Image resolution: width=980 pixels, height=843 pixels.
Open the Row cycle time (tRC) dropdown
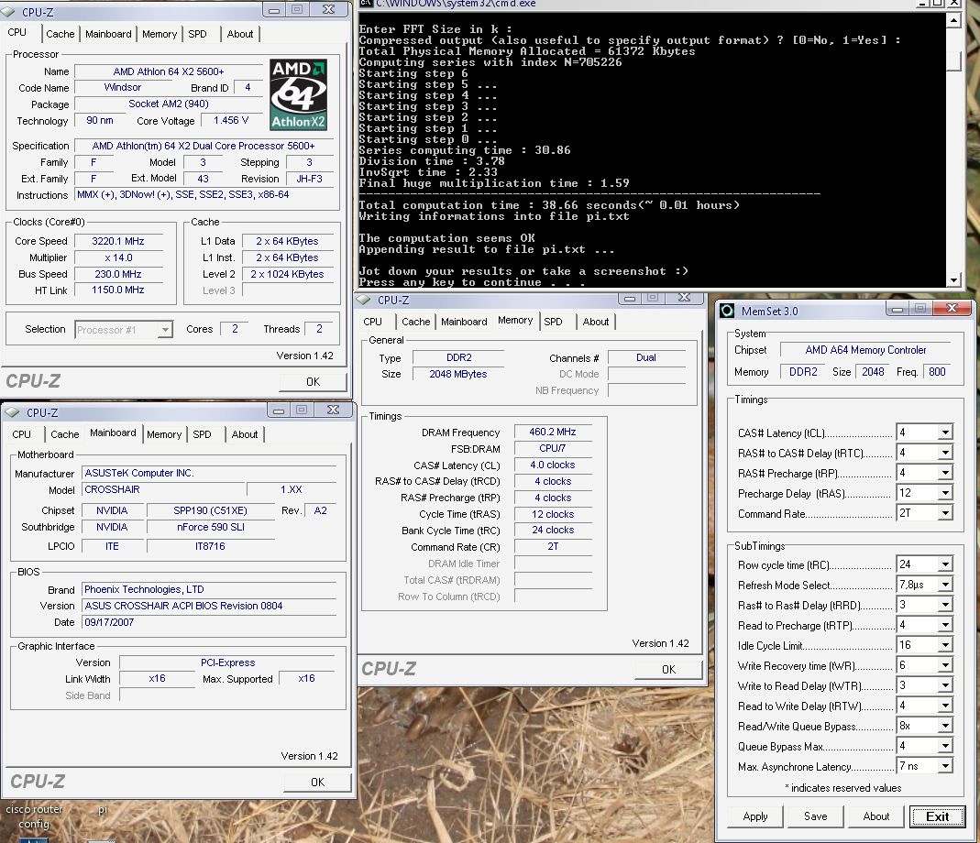(x=945, y=564)
